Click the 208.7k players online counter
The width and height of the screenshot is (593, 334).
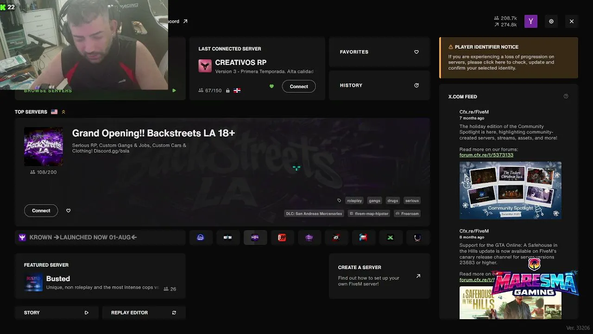pos(506,18)
